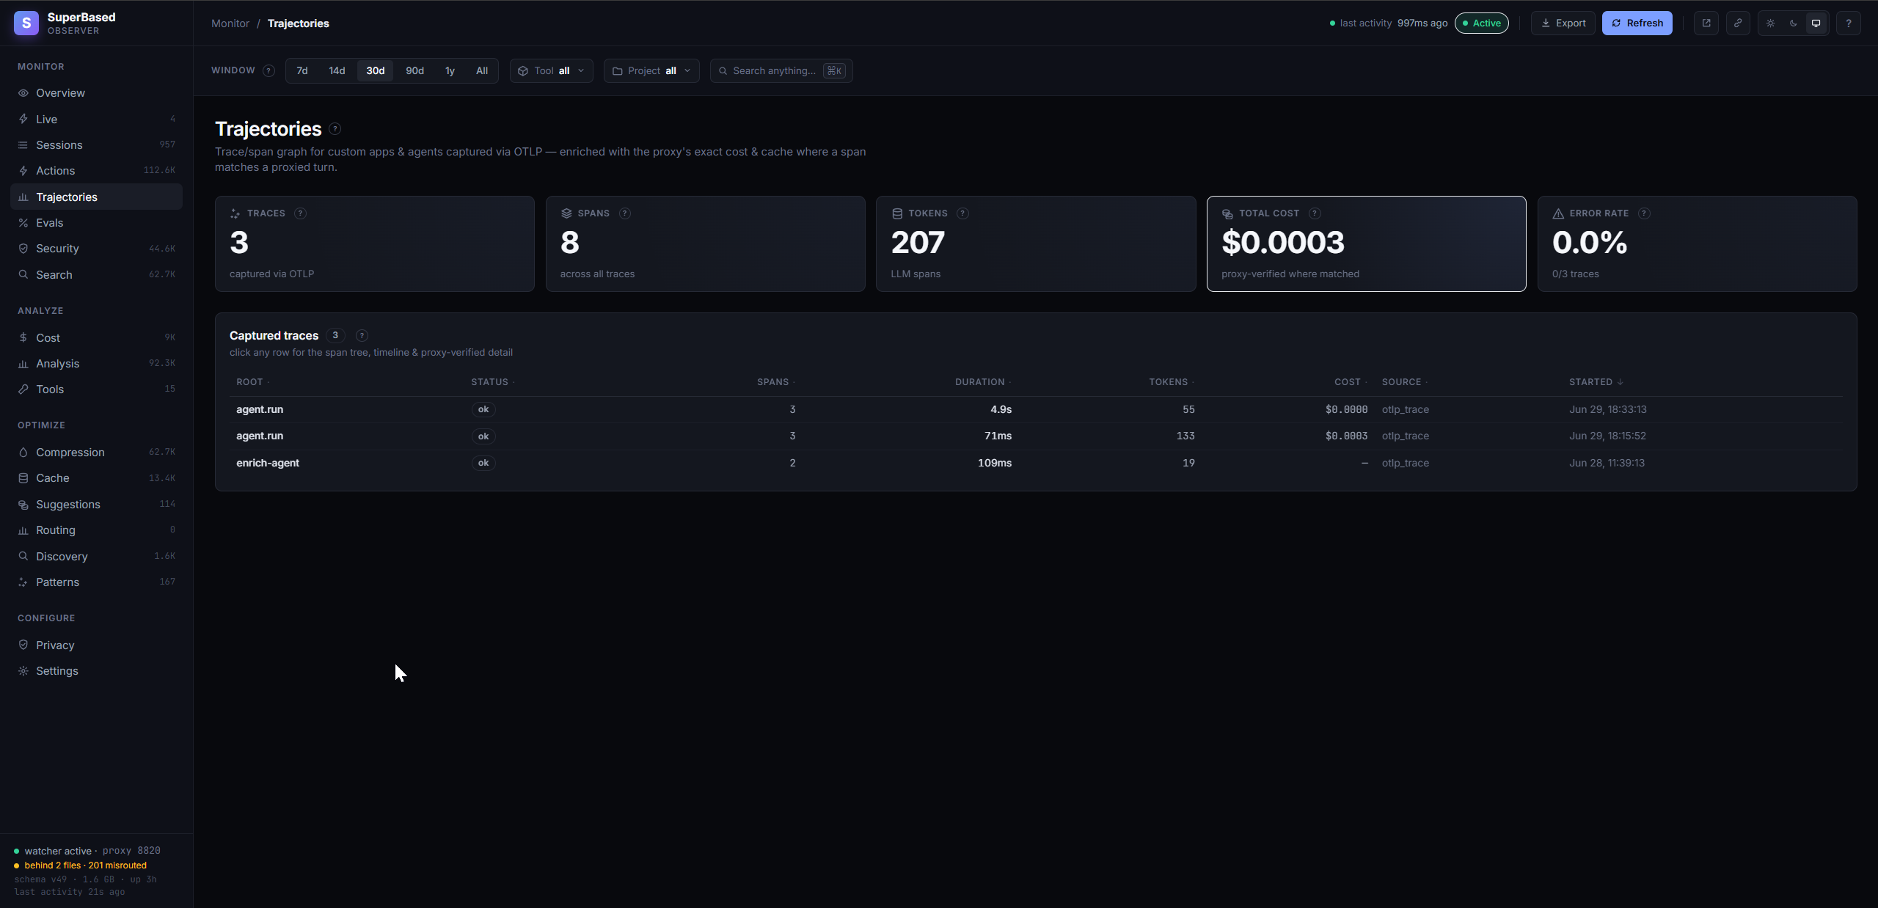Open Evals in the sidebar
Viewport: 1878px width, 908px height.
96,223
